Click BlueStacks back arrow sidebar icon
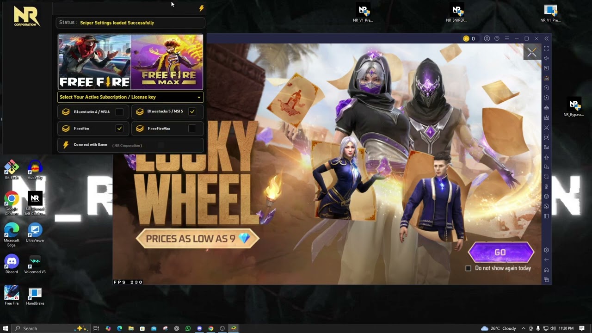Viewport: 592px width, 333px height. click(546, 260)
